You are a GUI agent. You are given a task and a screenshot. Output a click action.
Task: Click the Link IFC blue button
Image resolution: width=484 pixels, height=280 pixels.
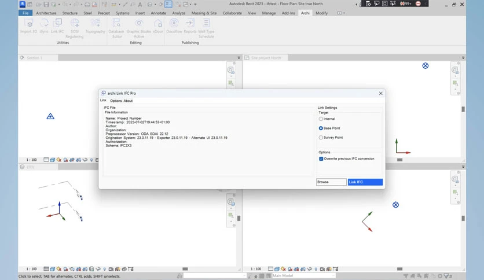pos(365,182)
